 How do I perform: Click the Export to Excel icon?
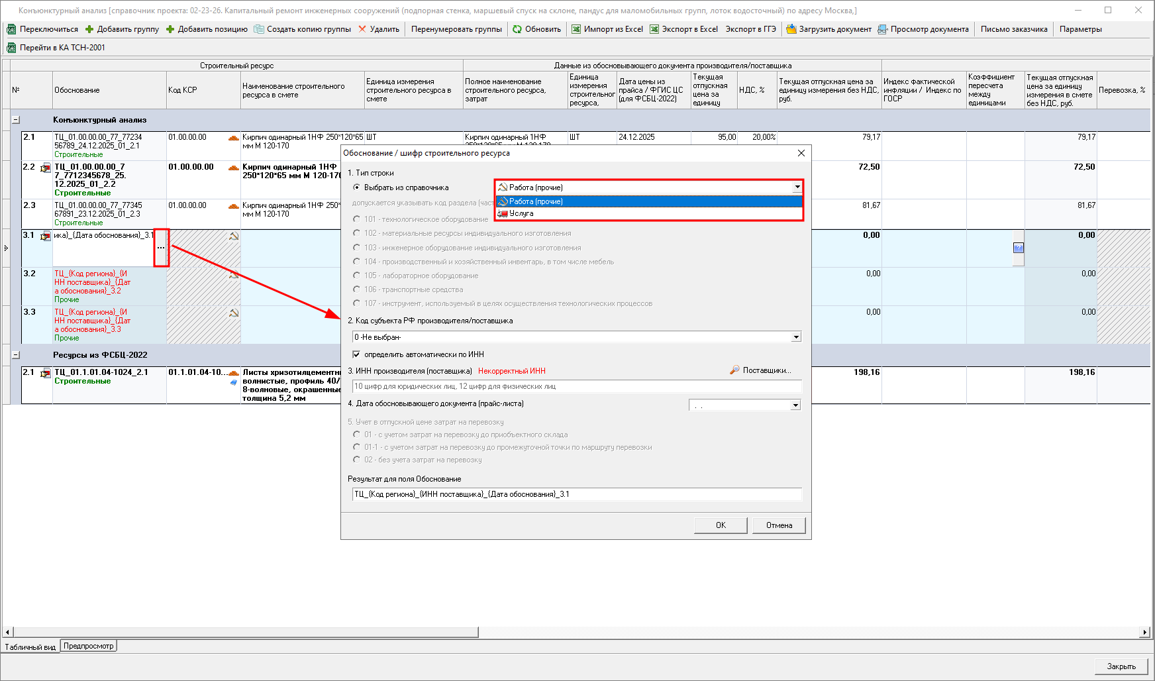coord(654,29)
